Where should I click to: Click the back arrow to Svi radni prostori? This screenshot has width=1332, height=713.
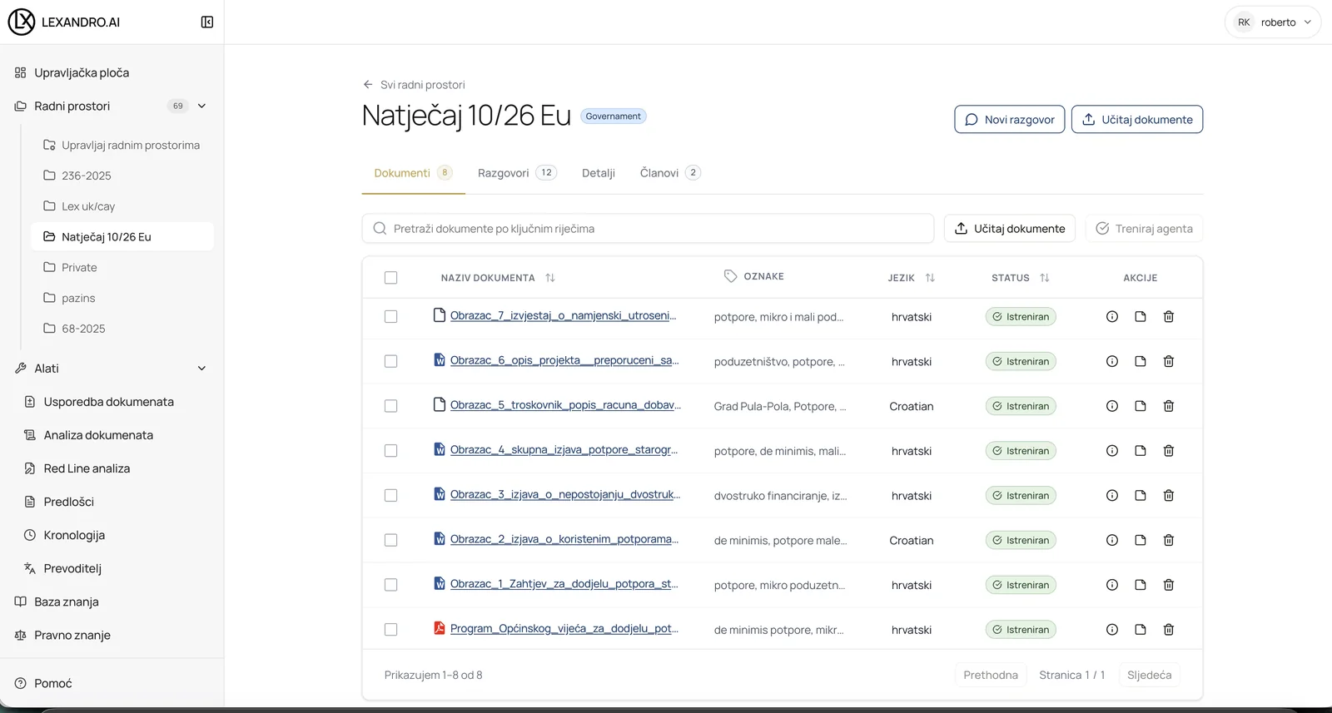pyautogui.click(x=368, y=85)
